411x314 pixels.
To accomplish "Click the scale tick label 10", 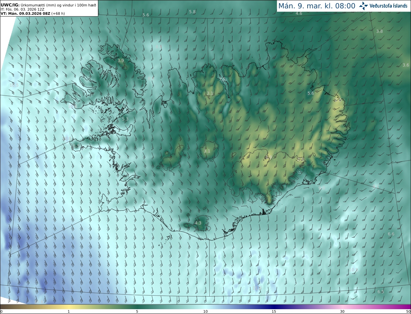I will 205,311.
